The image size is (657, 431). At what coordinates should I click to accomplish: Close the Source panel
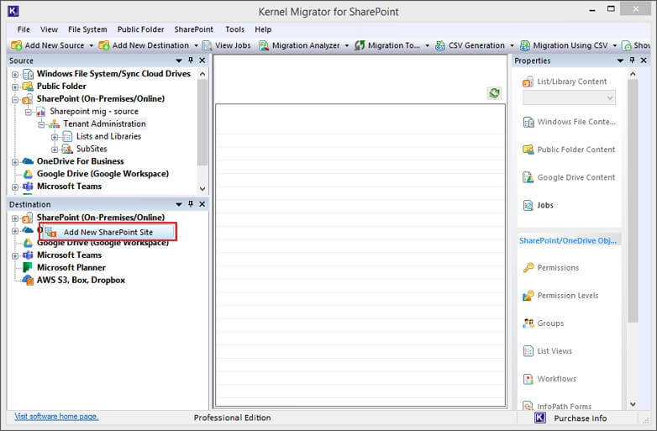click(202, 60)
